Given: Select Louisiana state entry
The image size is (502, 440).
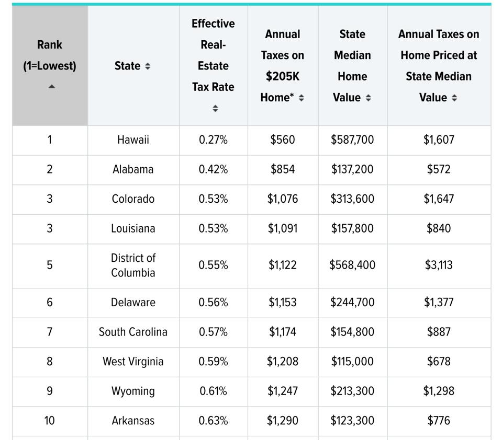Looking at the screenshot, I should point(133,228).
